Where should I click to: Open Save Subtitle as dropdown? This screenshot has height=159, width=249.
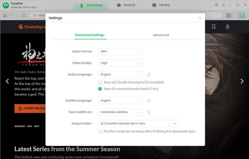coord(120,112)
